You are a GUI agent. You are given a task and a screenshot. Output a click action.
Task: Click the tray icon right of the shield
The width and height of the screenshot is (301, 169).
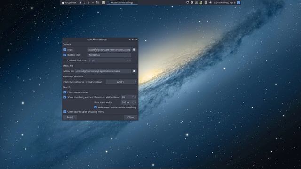(197, 2)
